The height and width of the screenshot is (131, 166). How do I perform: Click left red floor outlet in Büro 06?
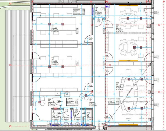point(49,67)
